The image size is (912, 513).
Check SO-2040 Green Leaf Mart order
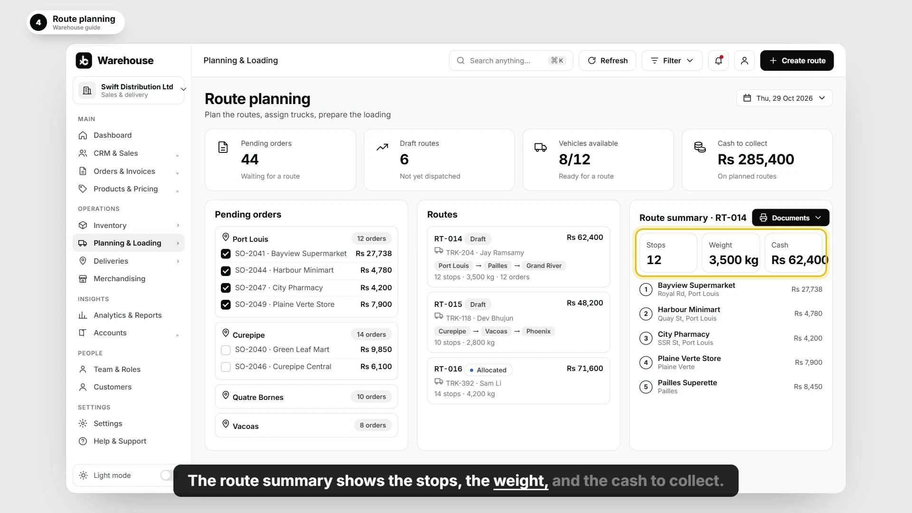[x=226, y=350]
